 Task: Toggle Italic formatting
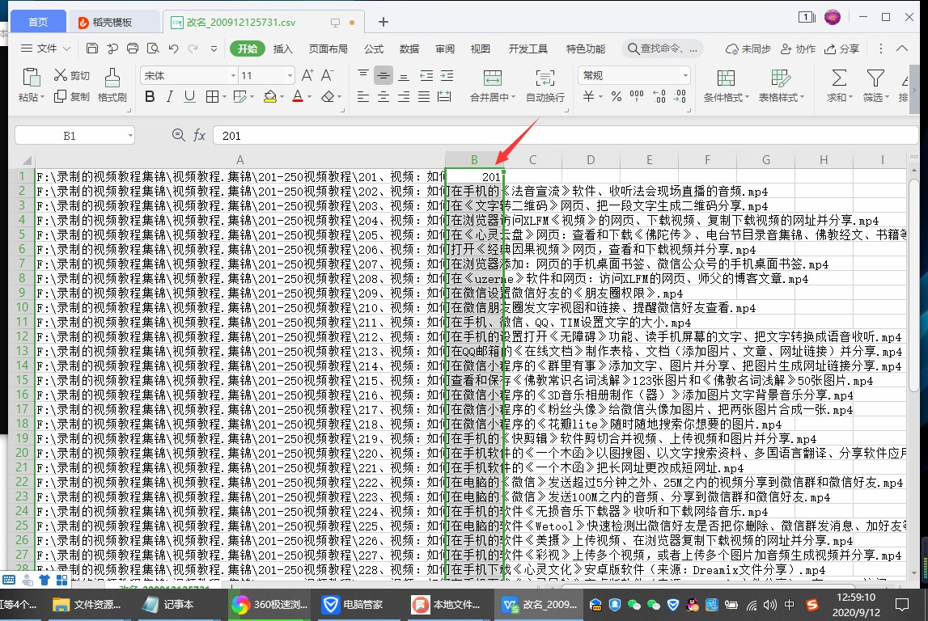[x=170, y=96]
